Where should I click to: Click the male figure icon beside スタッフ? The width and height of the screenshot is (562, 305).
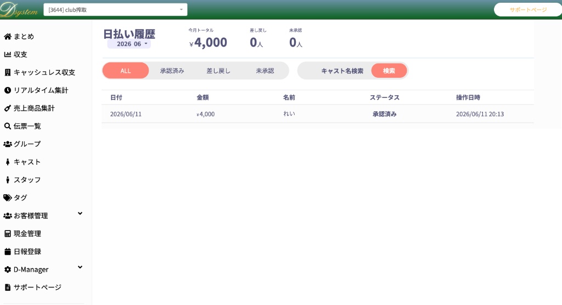point(8,180)
